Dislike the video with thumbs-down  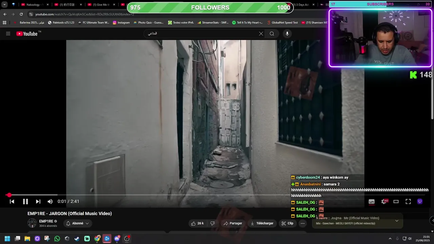pos(213,223)
